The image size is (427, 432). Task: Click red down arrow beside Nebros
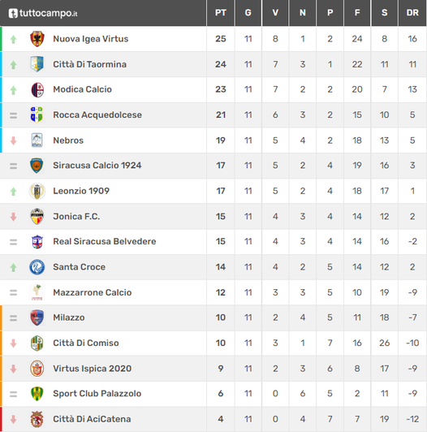tap(13, 140)
